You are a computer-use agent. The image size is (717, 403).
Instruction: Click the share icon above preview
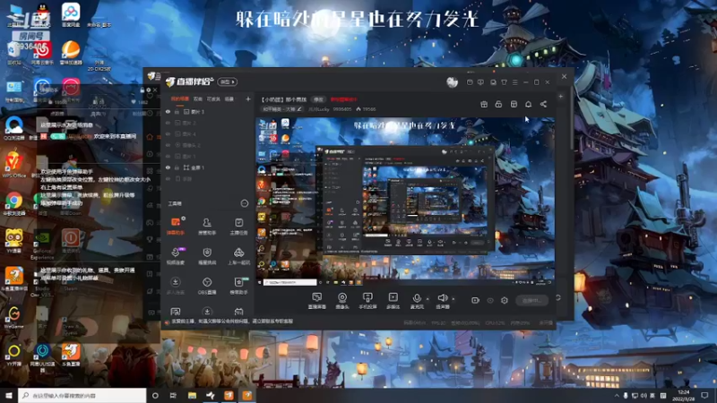543,104
